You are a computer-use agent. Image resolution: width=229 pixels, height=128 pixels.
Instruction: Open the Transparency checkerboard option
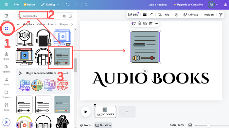(x=176, y=15)
